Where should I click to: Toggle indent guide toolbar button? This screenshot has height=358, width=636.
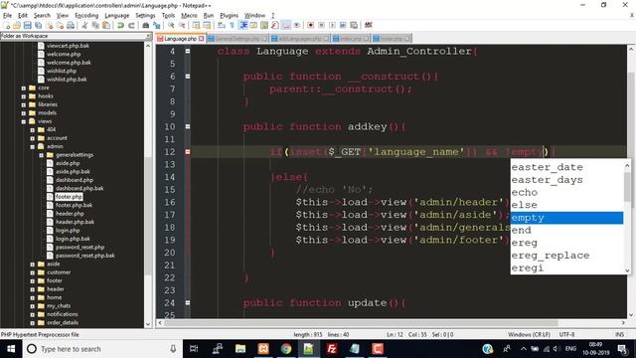pyautogui.click(x=242, y=25)
